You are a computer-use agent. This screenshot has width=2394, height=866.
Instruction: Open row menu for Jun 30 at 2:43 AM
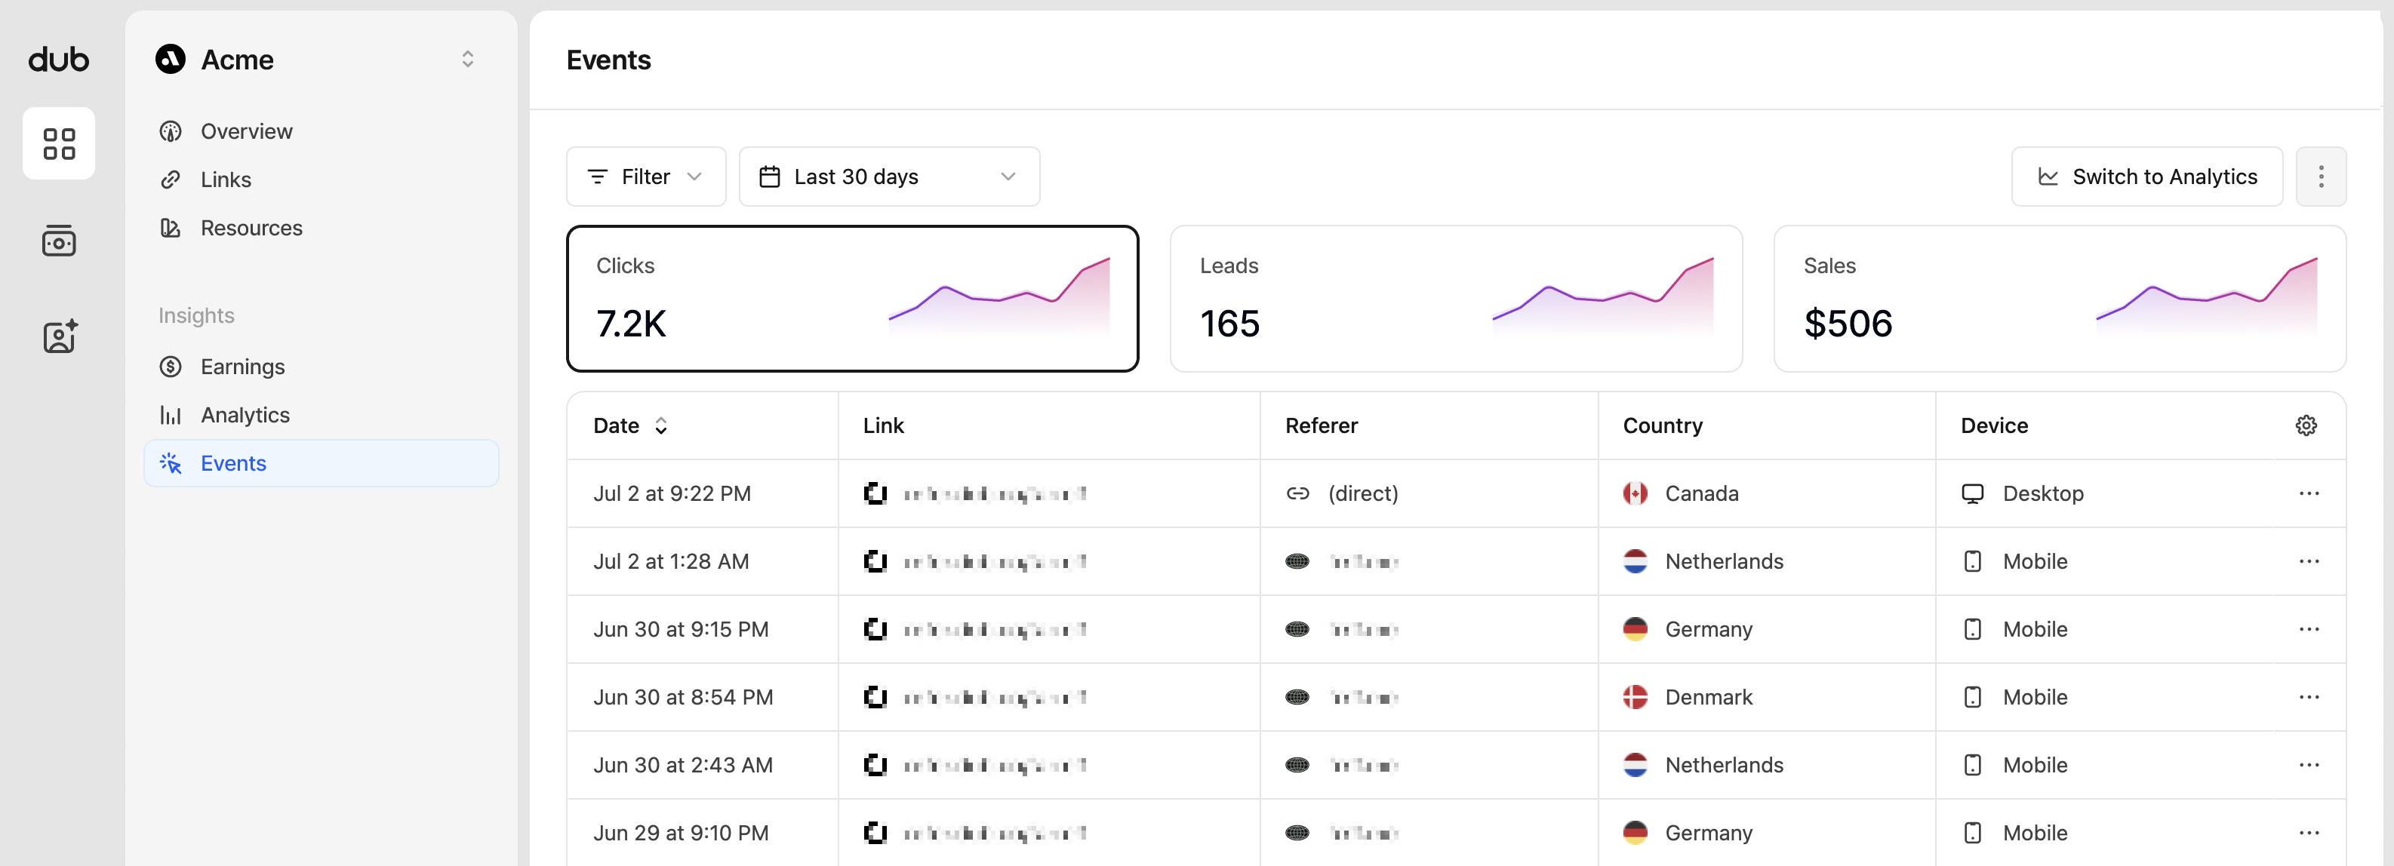pyautogui.click(x=2309, y=765)
